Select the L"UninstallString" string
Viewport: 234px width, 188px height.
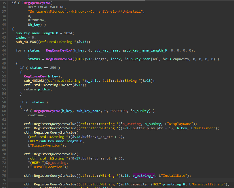click(207, 185)
